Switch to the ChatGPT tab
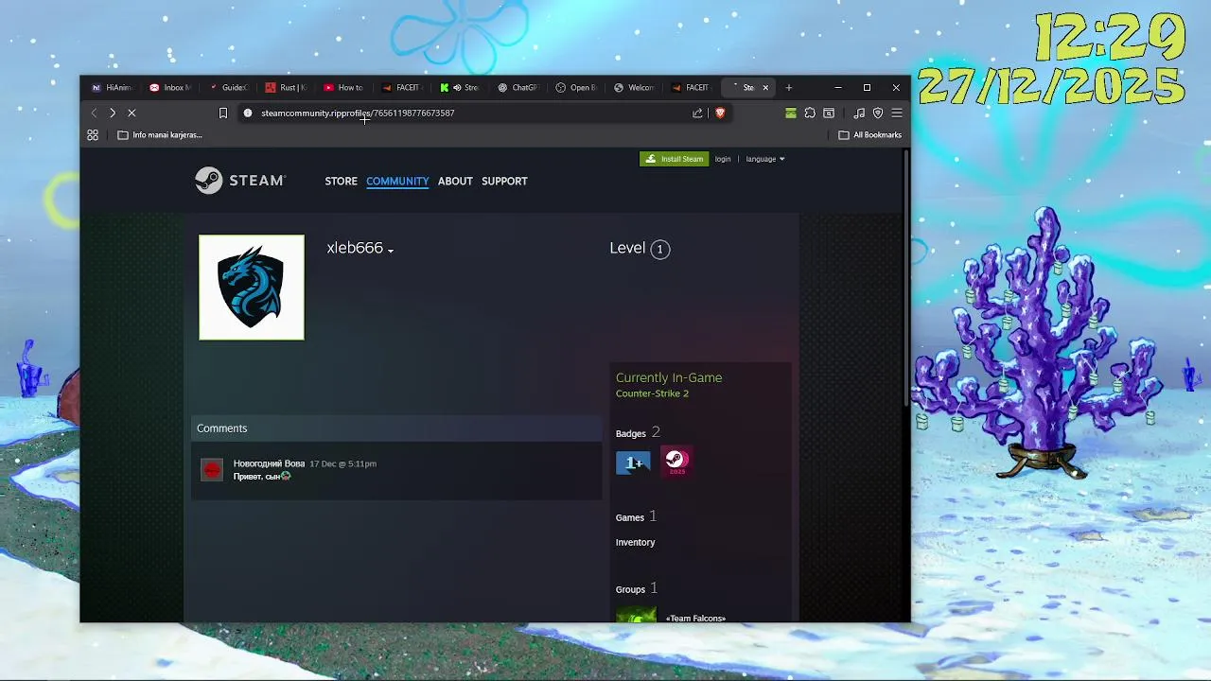 pyautogui.click(x=518, y=88)
